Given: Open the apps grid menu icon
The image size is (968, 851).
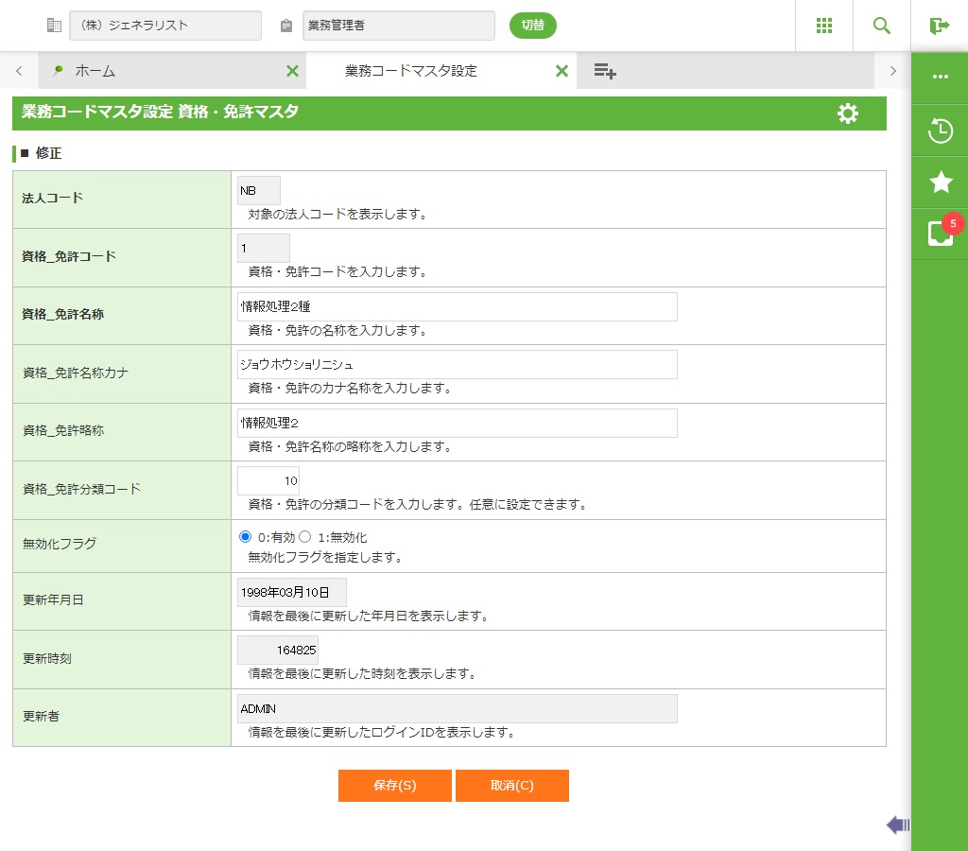Looking at the screenshot, I should coord(823,26).
